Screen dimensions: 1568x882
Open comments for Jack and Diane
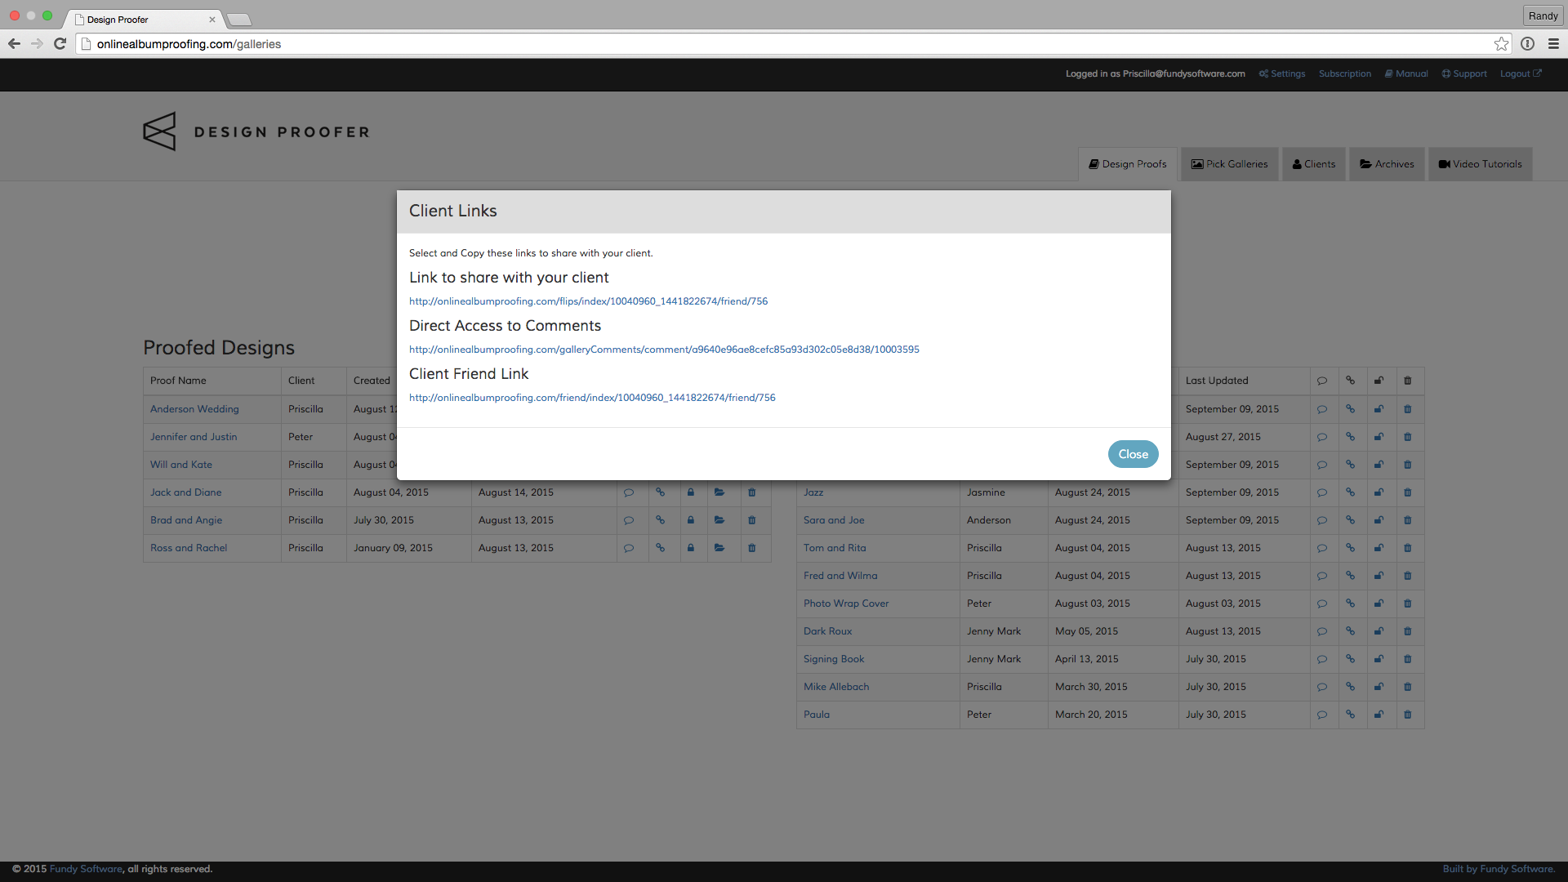pos(628,492)
